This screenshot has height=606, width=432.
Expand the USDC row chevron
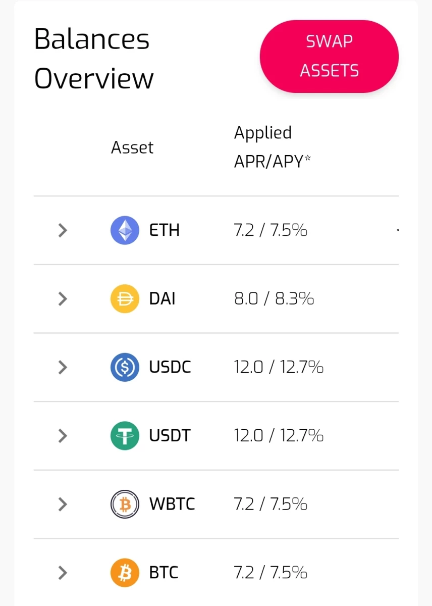63,367
